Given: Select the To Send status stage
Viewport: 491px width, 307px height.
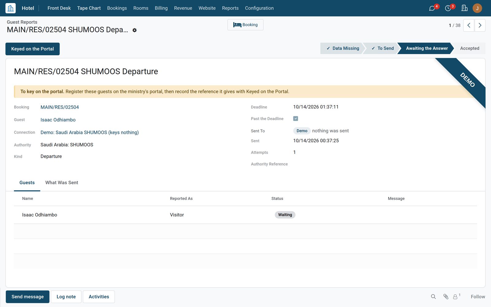Looking at the screenshot, I should [x=382, y=48].
